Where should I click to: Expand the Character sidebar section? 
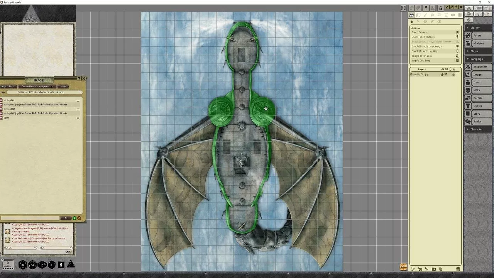pyautogui.click(x=479, y=129)
